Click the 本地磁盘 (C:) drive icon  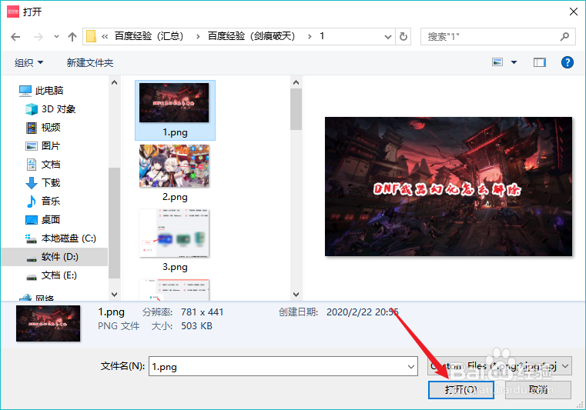click(31, 238)
